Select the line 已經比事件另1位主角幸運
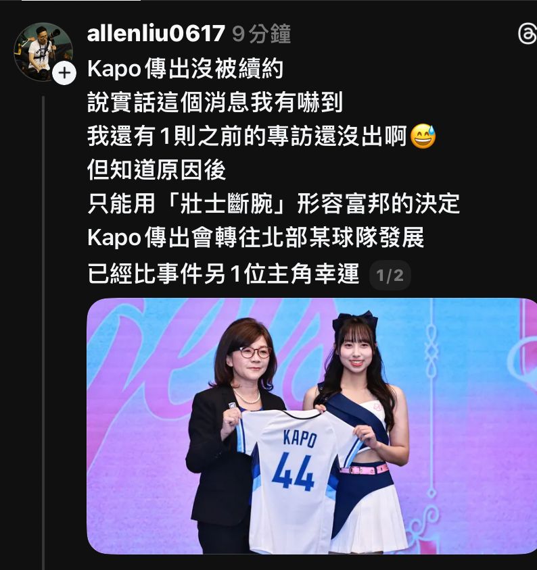The image size is (537, 570). [223, 274]
